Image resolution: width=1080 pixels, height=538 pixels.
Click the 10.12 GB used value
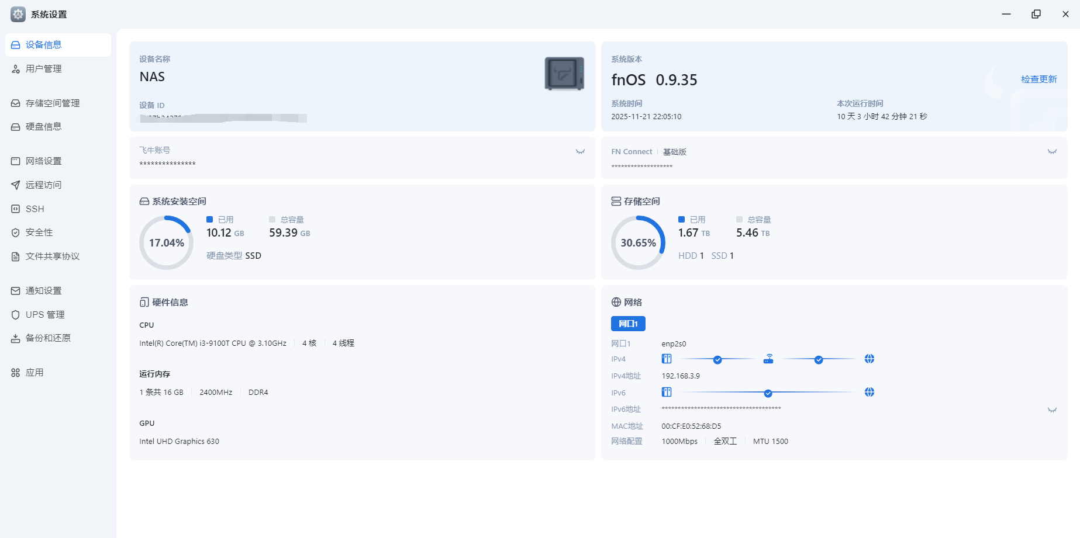click(x=225, y=233)
